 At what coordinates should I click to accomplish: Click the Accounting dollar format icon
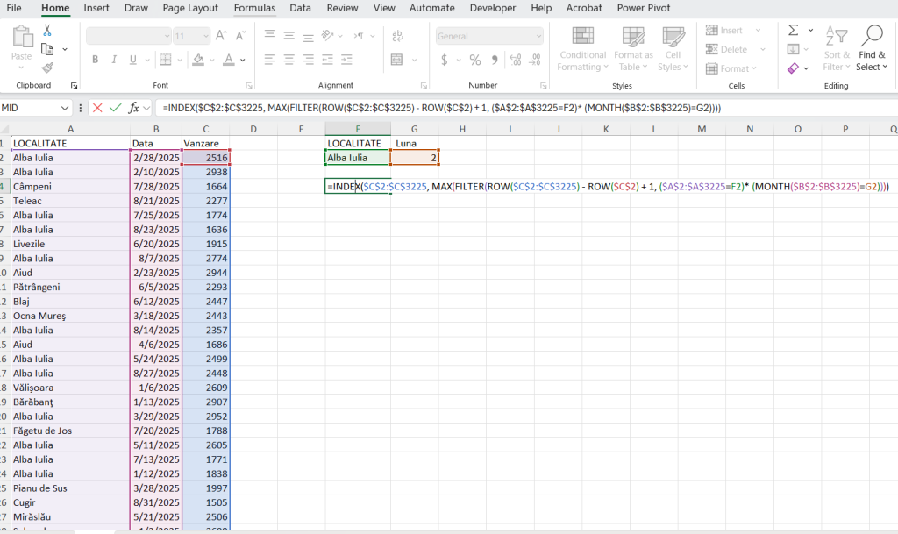tap(445, 60)
